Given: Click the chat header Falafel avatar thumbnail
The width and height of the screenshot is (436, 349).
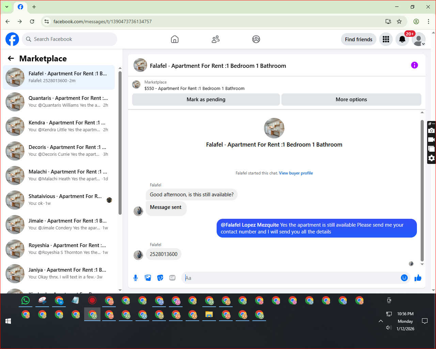Looking at the screenshot, I should coord(140,65).
